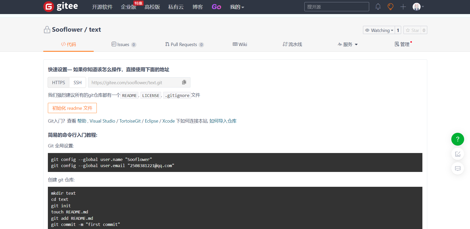Viewport: 470px width, 229px height.
Task: Click the watcher count 1
Action: pos(398,30)
